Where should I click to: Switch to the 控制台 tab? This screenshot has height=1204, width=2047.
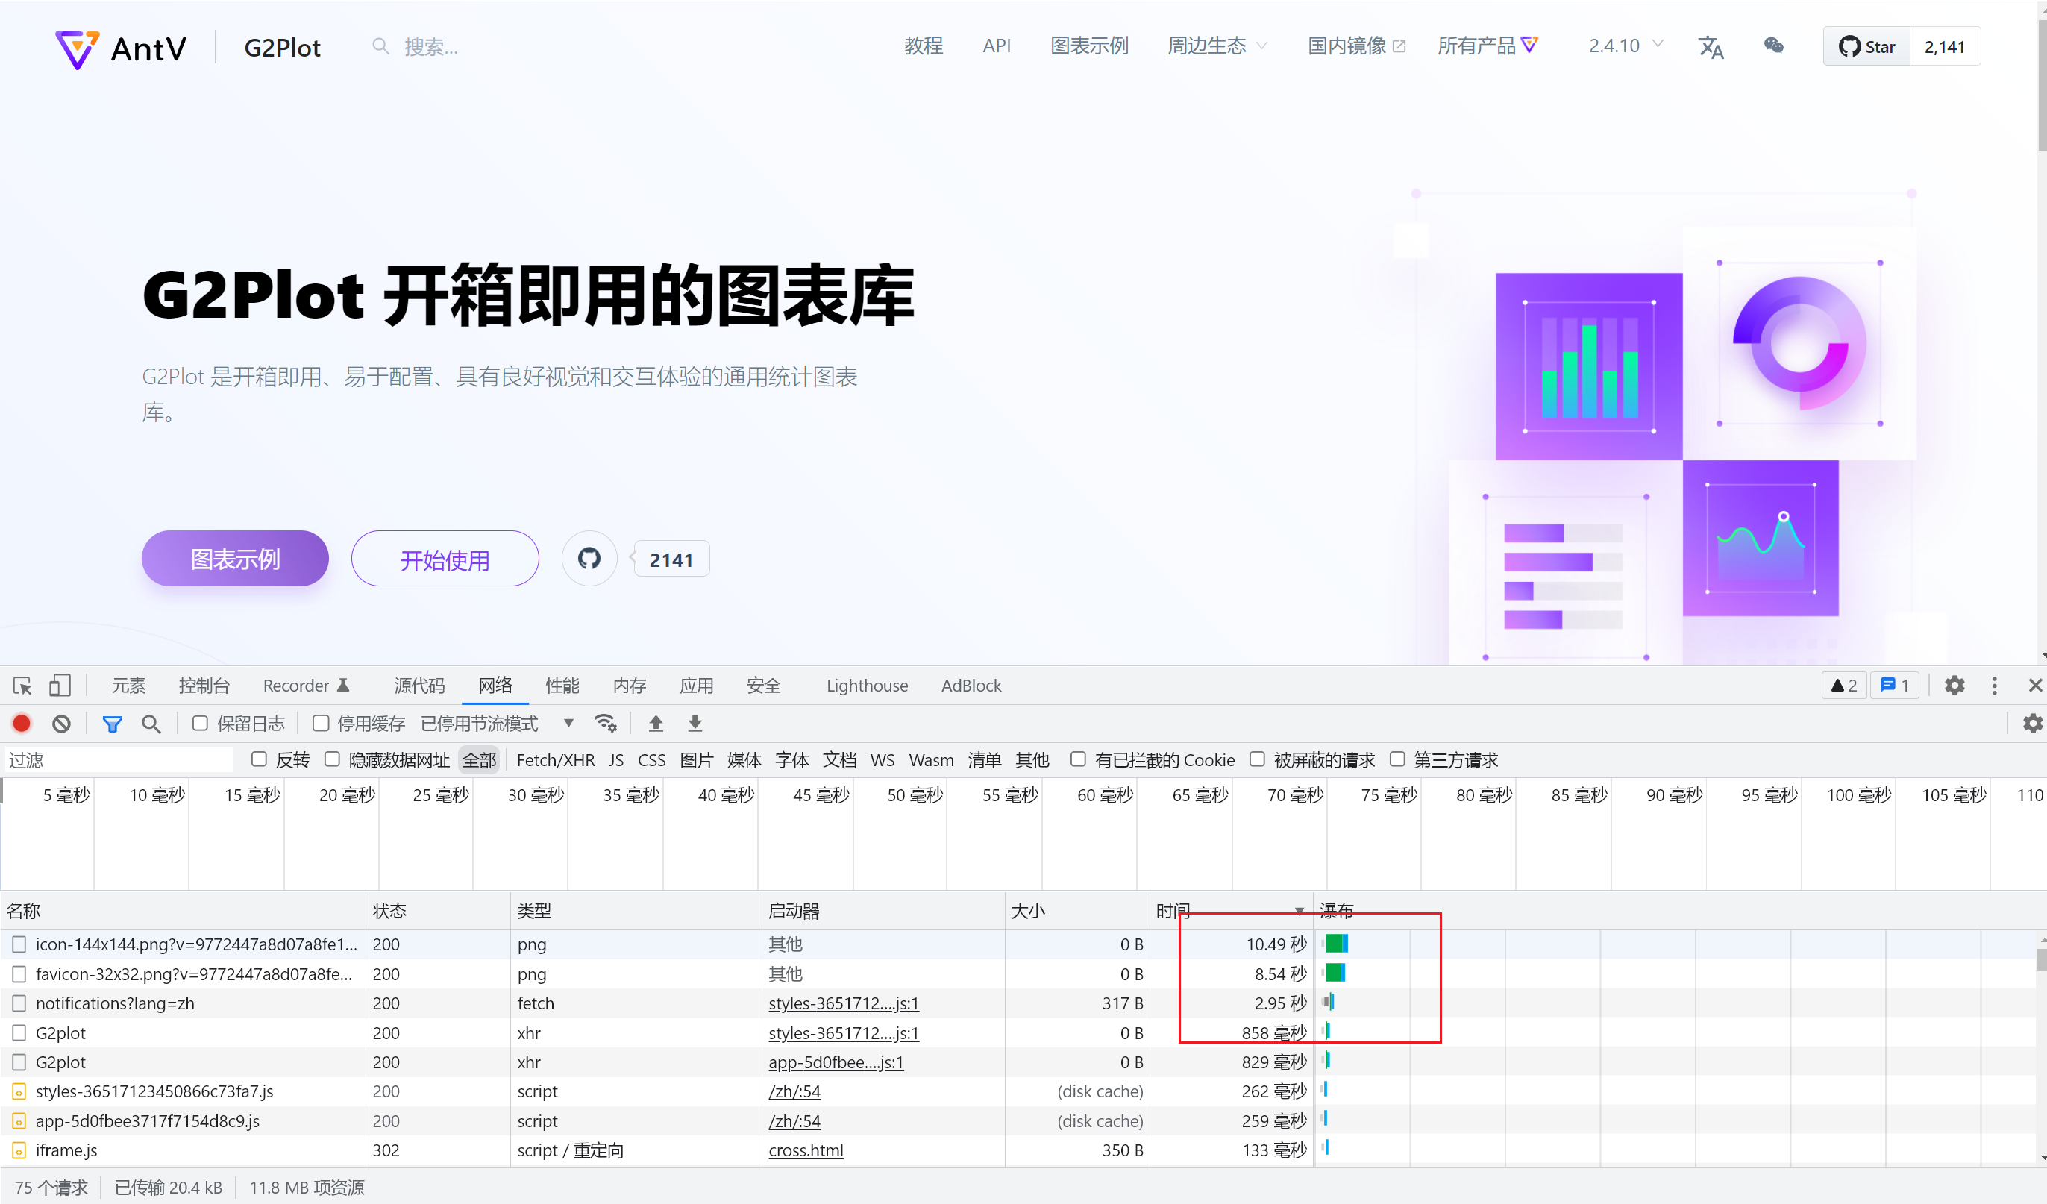(204, 686)
